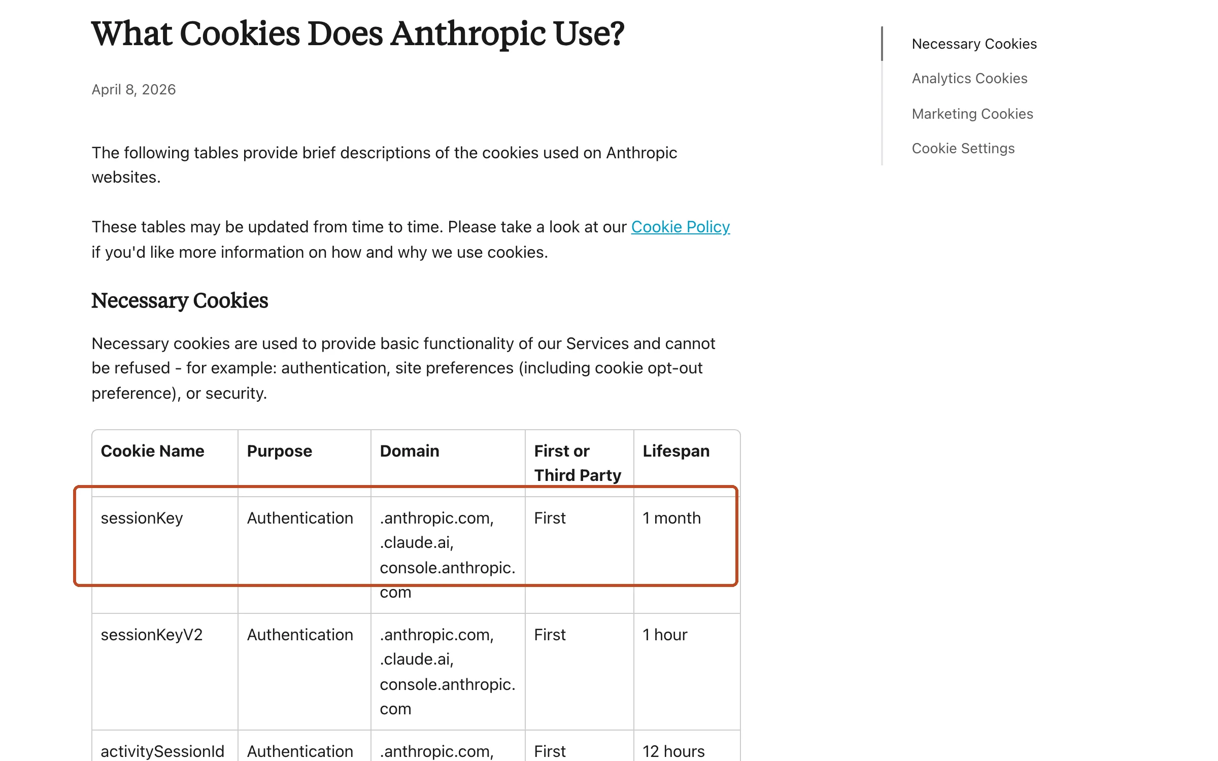This screenshot has height=761, width=1218.
Task: Open the Cookie Policy link
Action: click(x=680, y=227)
